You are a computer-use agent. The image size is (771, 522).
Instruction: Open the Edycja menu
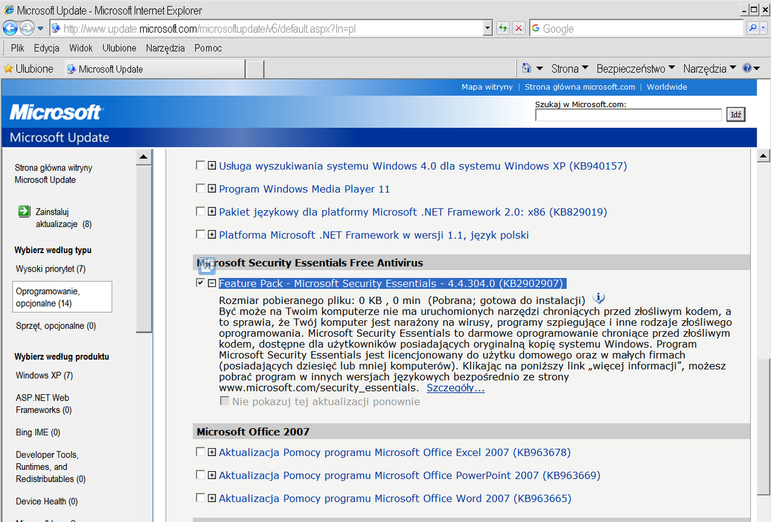46,48
